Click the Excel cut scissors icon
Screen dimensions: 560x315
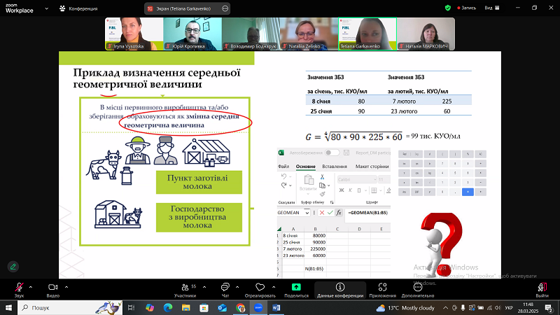[x=322, y=177]
